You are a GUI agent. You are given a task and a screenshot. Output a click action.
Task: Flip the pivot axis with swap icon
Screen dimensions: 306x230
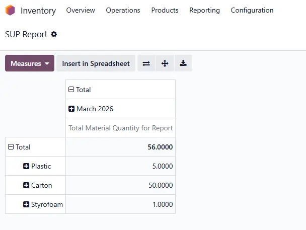point(146,63)
